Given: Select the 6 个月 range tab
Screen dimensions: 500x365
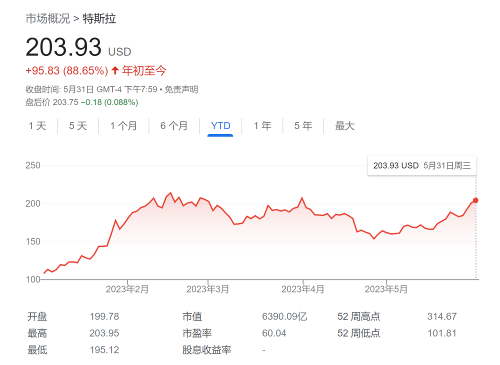Looking at the screenshot, I should (x=174, y=126).
